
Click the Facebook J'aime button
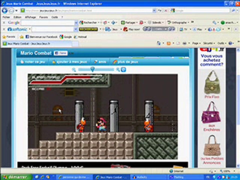(x=60, y=53)
